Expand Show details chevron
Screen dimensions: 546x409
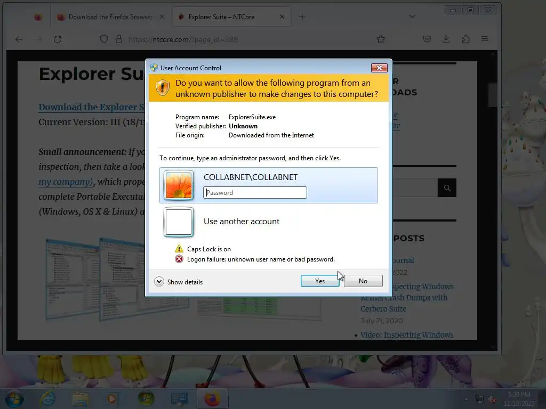click(159, 282)
